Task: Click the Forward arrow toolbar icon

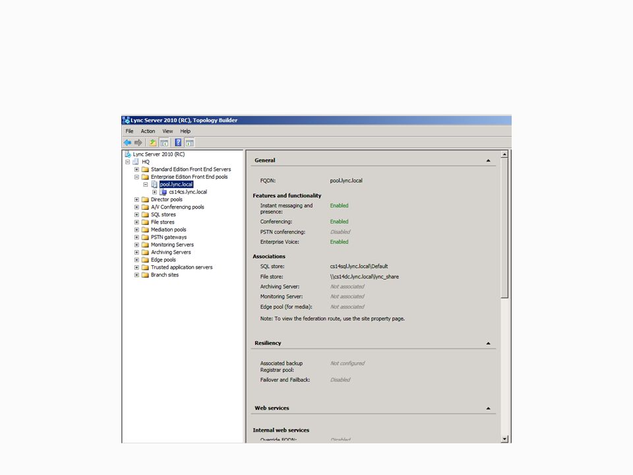Action: point(138,142)
